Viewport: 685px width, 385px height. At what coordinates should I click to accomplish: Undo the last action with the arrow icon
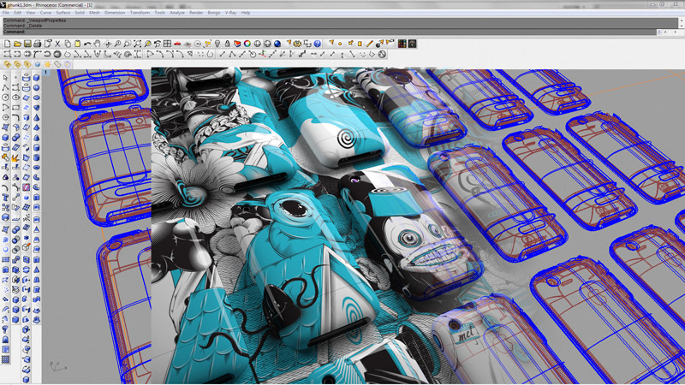pyautogui.click(x=87, y=44)
